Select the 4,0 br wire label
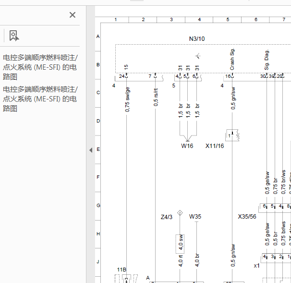Viewport: 291px width, 283px height. pos(197,260)
